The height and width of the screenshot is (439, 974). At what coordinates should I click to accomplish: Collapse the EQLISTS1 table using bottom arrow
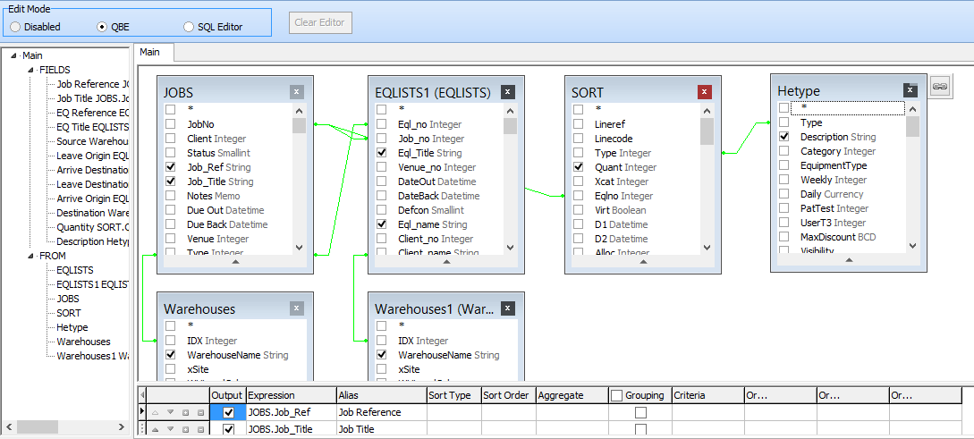[x=445, y=263]
